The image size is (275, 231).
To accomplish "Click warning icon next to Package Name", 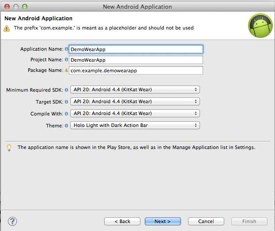I will click(x=67, y=71).
